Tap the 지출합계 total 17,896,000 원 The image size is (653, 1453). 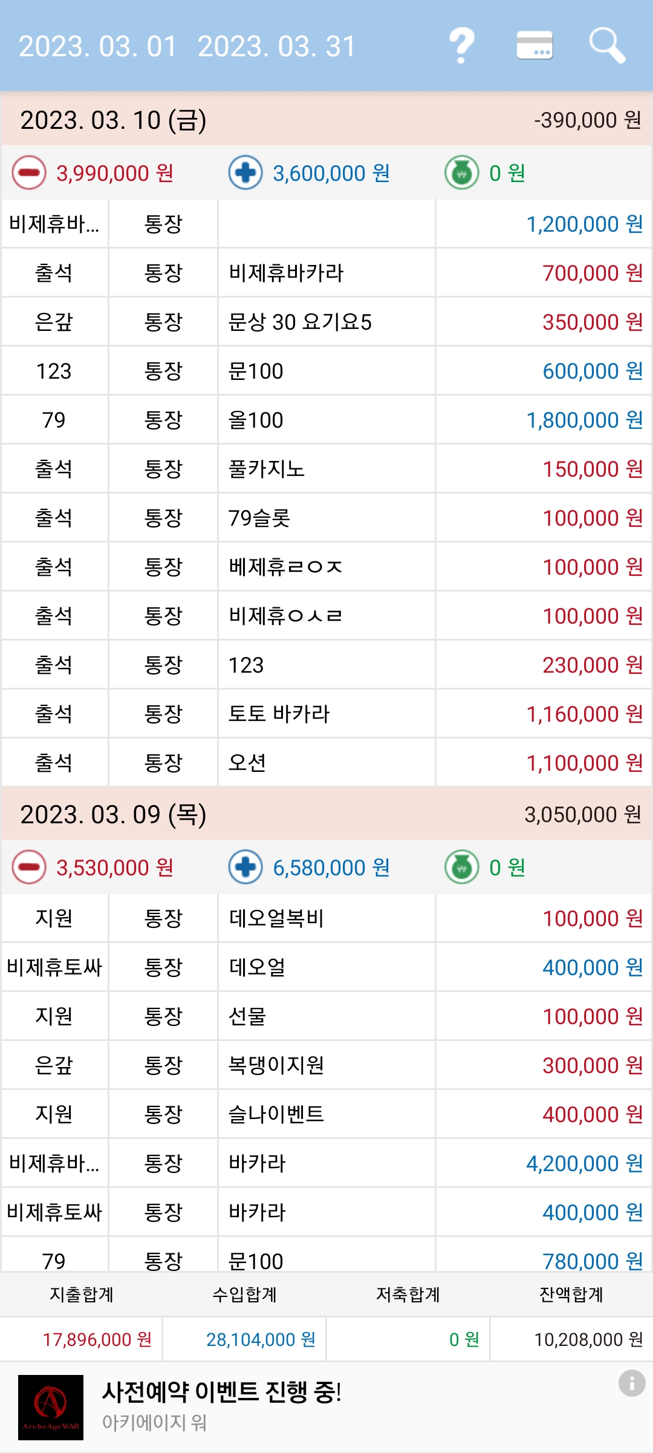tap(97, 1339)
